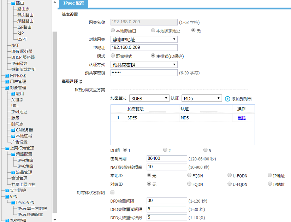Viewport: 291px width, 222px height.
Task: Click the folder icon beside 安全防护
Action: point(7,191)
